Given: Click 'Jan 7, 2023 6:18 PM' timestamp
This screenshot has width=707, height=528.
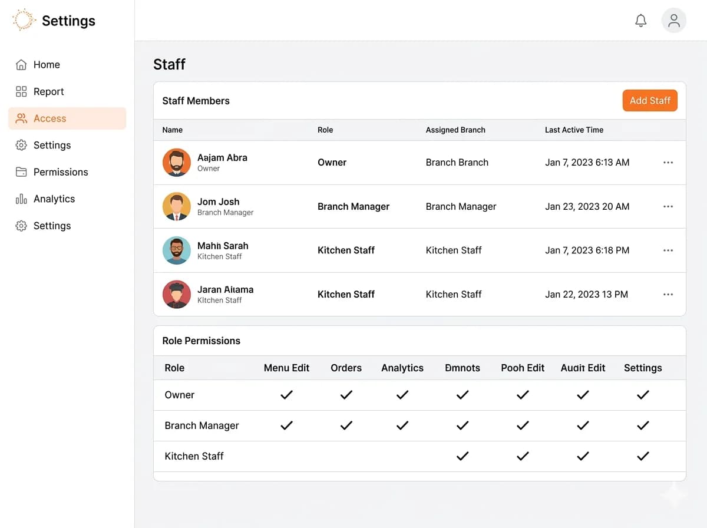Looking at the screenshot, I should point(587,250).
